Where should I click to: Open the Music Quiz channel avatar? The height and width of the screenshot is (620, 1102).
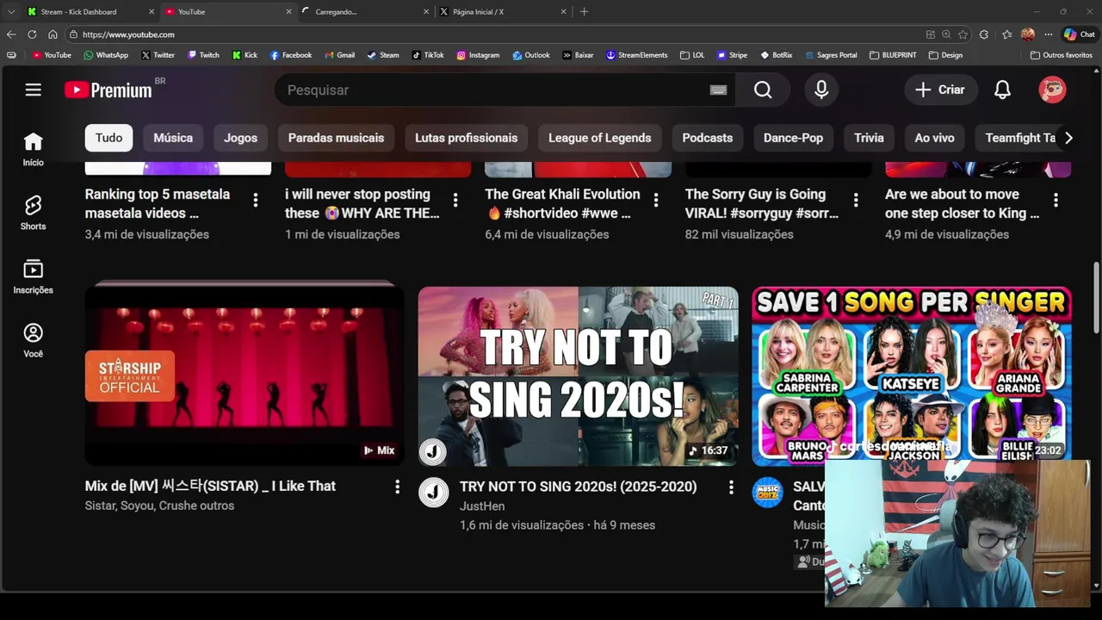click(x=767, y=493)
